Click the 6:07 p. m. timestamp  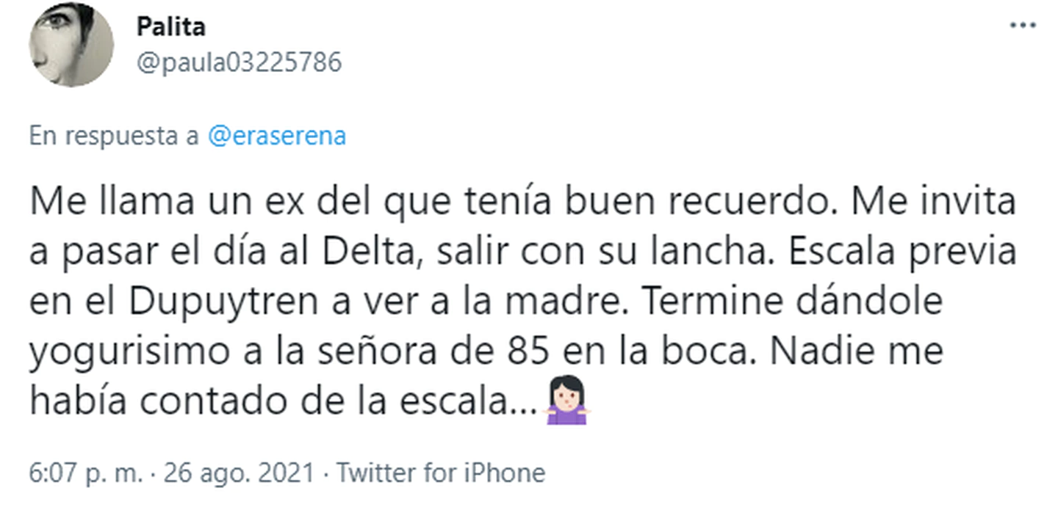pyautogui.click(x=86, y=473)
